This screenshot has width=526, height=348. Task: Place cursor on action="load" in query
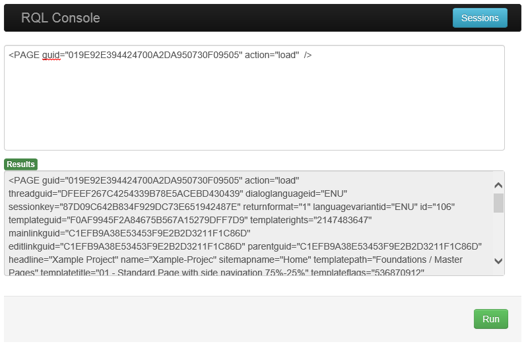click(x=272, y=55)
